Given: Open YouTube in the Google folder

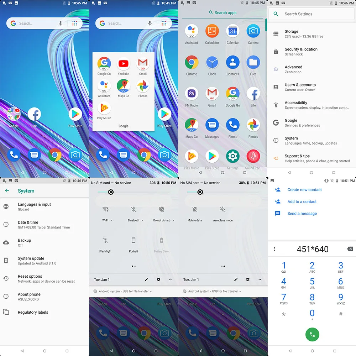Looking at the screenshot, I should point(124,64).
